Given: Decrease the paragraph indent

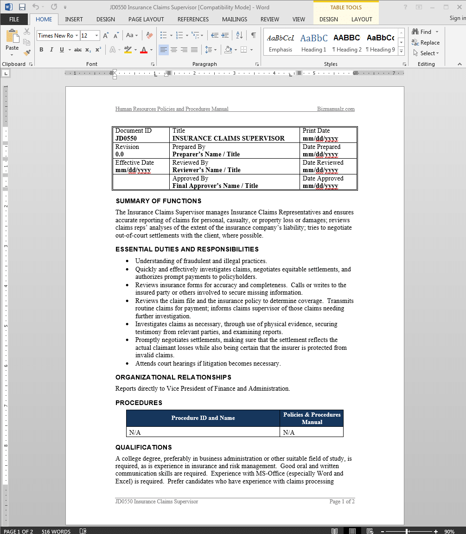Looking at the screenshot, I should [x=214, y=35].
